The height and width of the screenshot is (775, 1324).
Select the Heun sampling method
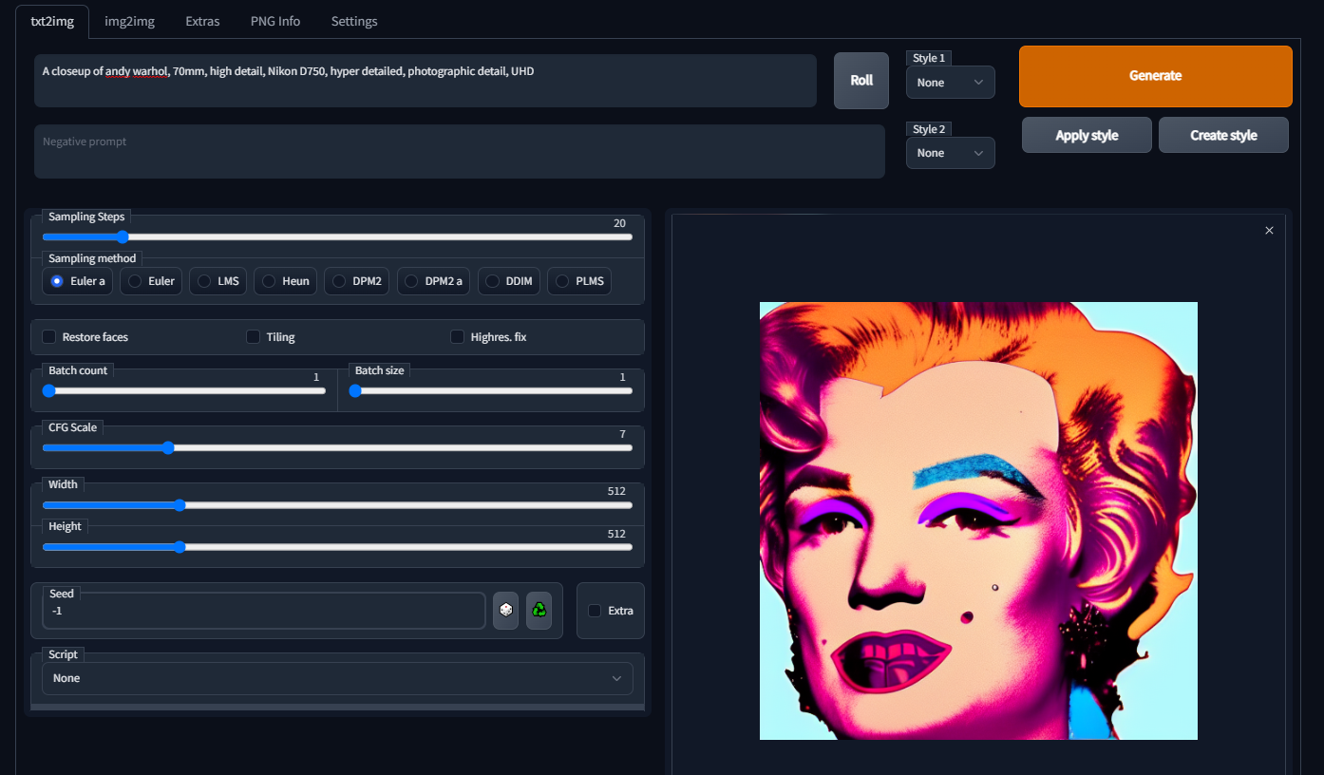click(x=285, y=281)
